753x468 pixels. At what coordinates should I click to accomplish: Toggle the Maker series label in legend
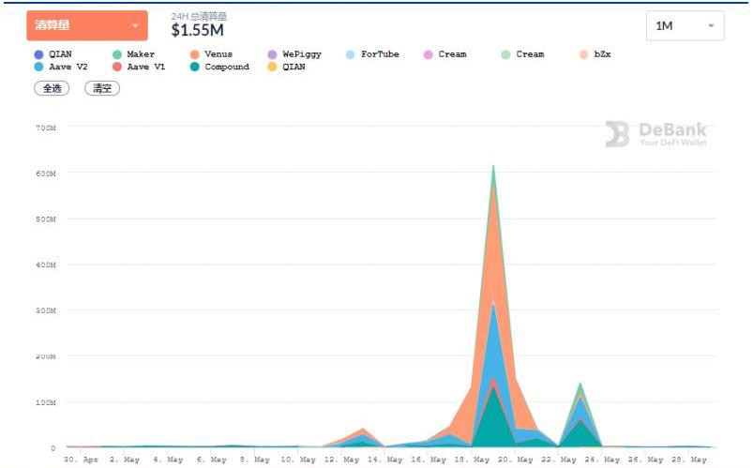[140, 54]
